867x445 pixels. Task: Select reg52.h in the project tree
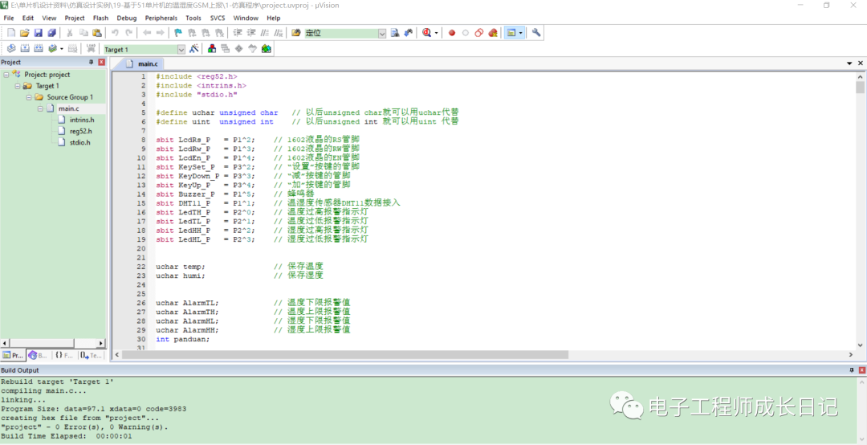[x=80, y=131]
